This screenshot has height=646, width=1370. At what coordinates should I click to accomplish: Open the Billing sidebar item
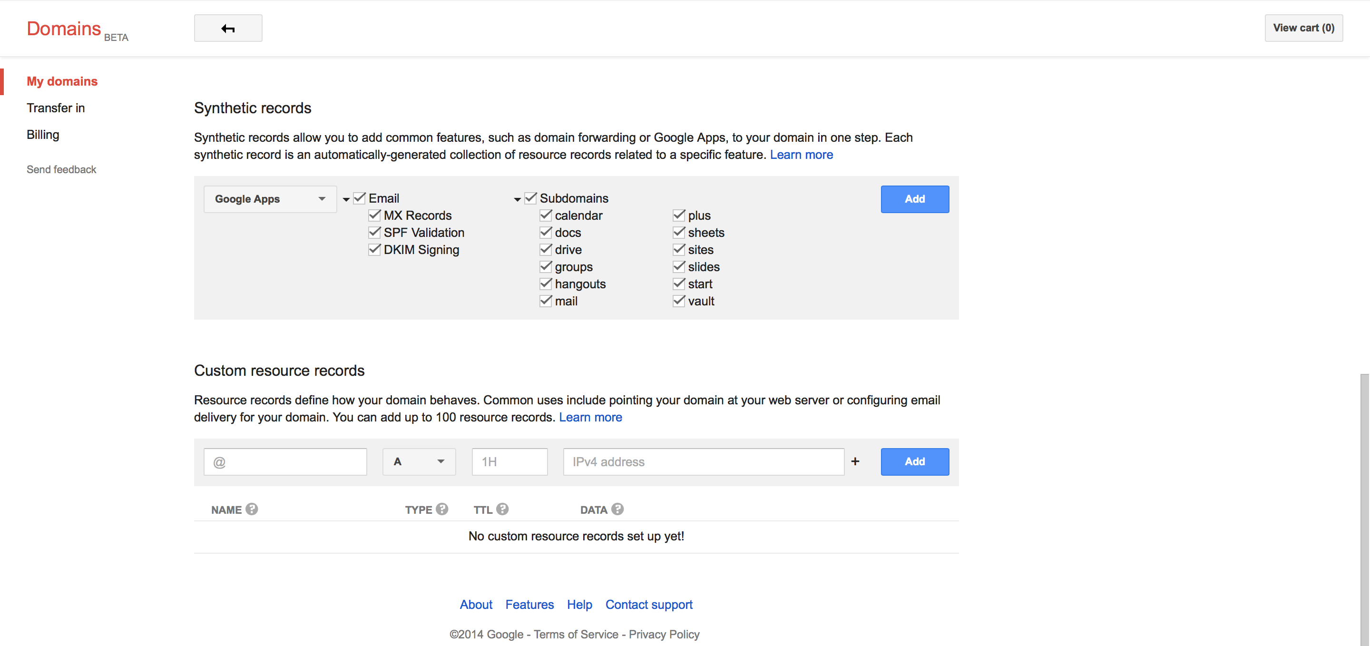[x=43, y=135]
